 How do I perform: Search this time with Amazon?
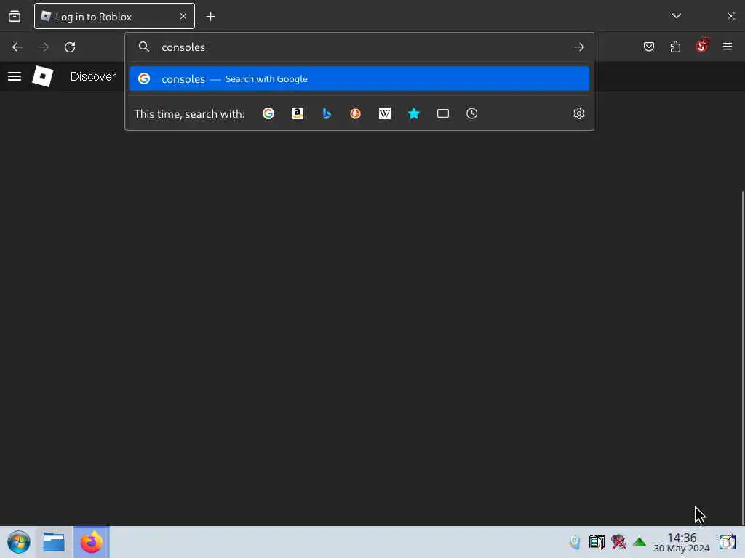pos(298,113)
